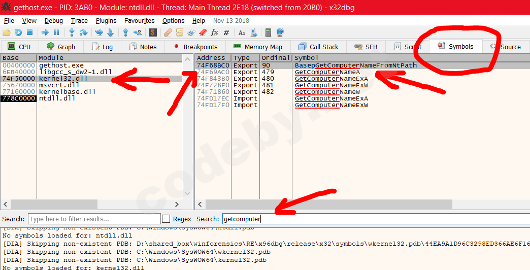Switch to the Log tab
The height and width of the screenshot is (270, 530).
point(102,47)
